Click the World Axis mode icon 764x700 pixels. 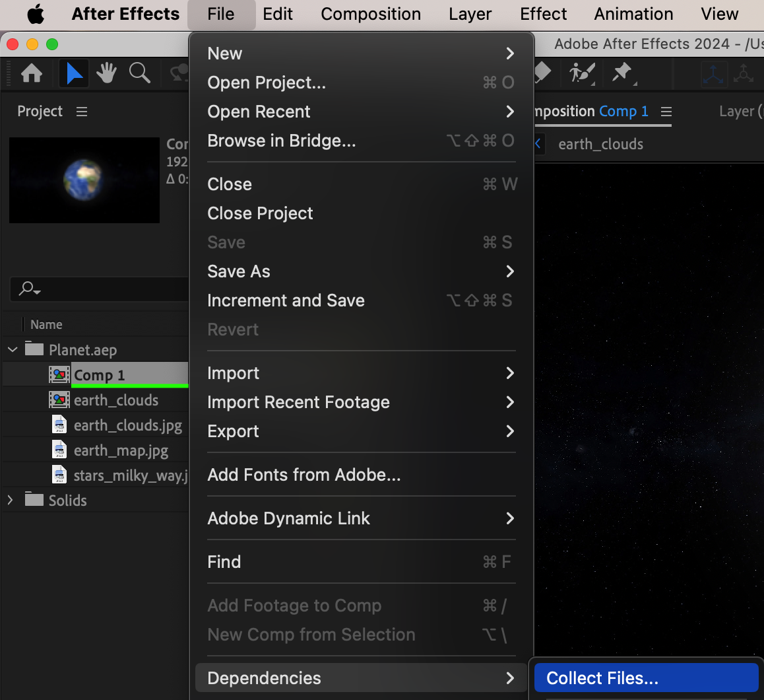click(x=744, y=74)
